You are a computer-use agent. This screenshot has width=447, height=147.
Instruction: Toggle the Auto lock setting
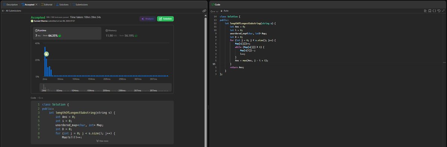click(x=225, y=11)
